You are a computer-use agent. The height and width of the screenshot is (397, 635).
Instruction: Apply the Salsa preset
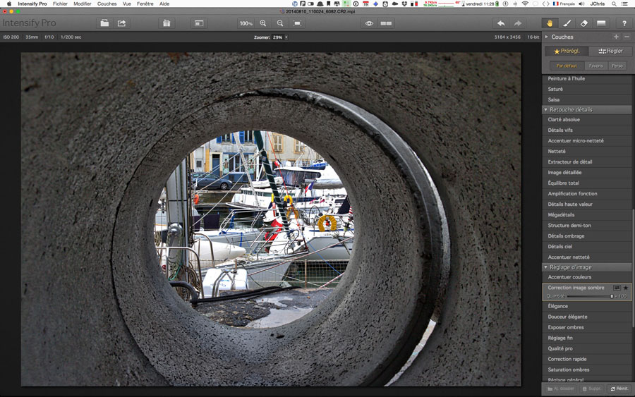pos(587,99)
